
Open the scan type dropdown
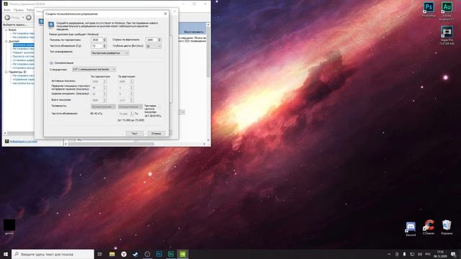[109, 53]
